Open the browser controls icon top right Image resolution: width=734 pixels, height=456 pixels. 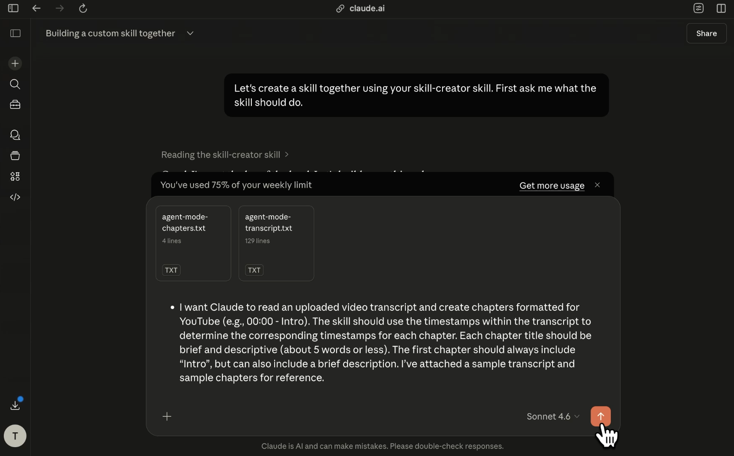click(x=699, y=8)
